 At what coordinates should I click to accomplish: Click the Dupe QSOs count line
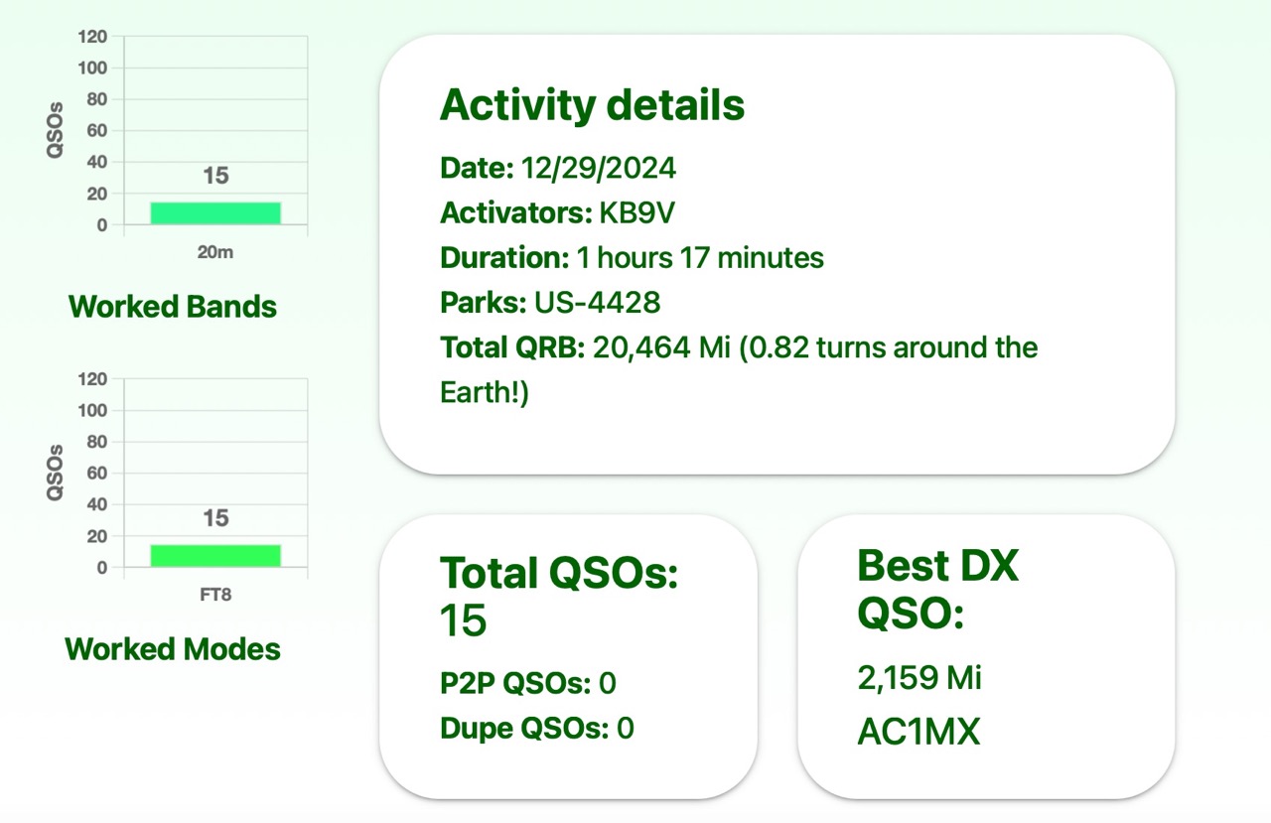click(536, 729)
